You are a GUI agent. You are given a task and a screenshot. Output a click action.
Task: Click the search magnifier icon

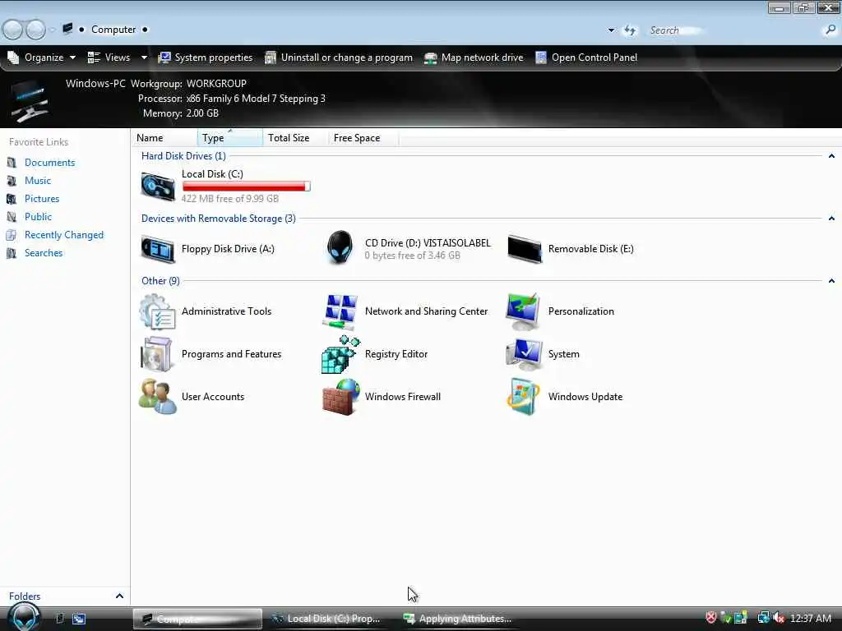[x=830, y=30]
